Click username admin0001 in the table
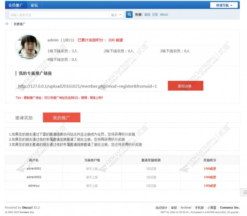247x216 pixels. 34,169
